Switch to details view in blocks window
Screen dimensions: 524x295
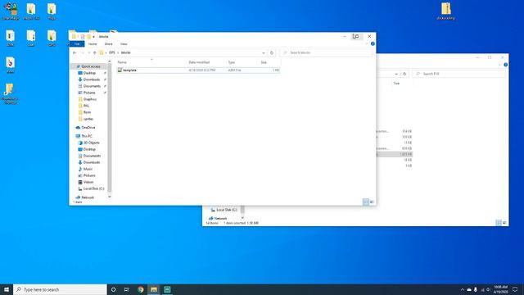tap(366, 202)
